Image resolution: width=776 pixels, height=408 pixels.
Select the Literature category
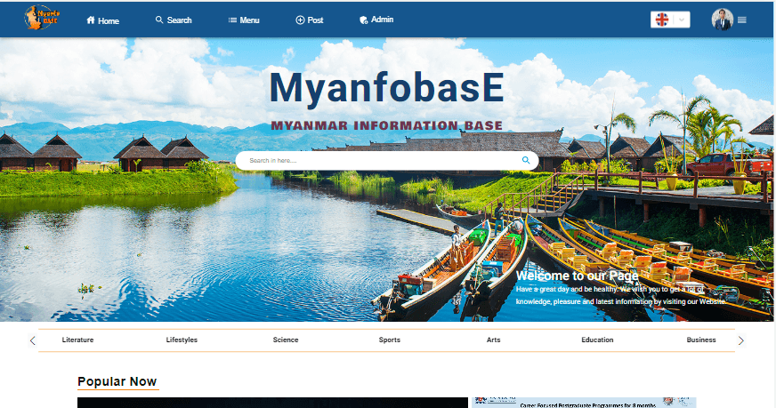pyautogui.click(x=77, y=340)
